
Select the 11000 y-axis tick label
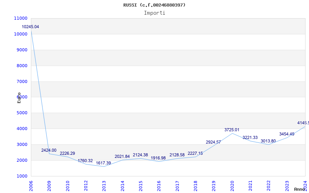[x=21, y=18]
